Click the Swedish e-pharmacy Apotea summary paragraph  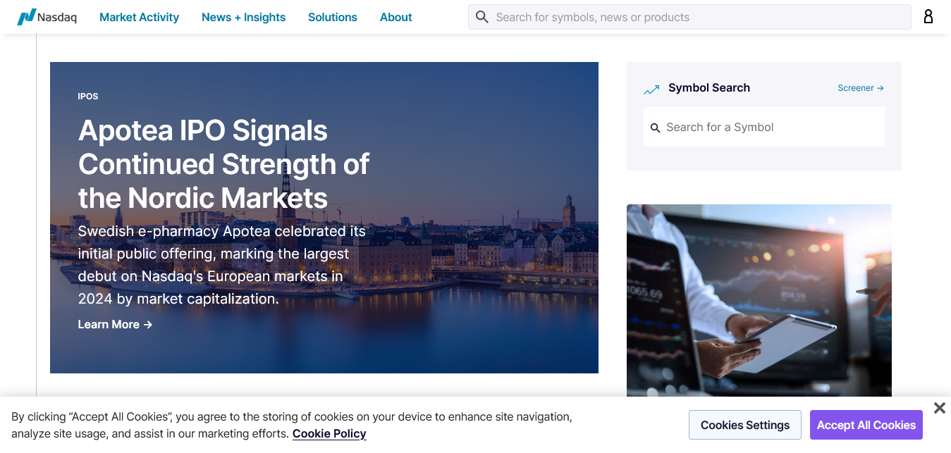coord(222,265)
